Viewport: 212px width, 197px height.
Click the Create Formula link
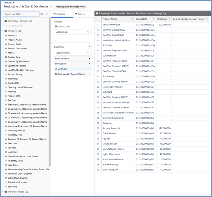click(x=14, y=26)
